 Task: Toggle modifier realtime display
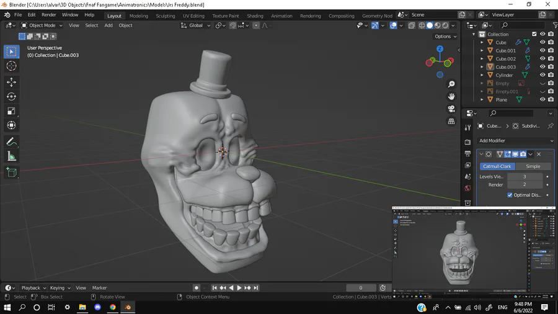515,154
